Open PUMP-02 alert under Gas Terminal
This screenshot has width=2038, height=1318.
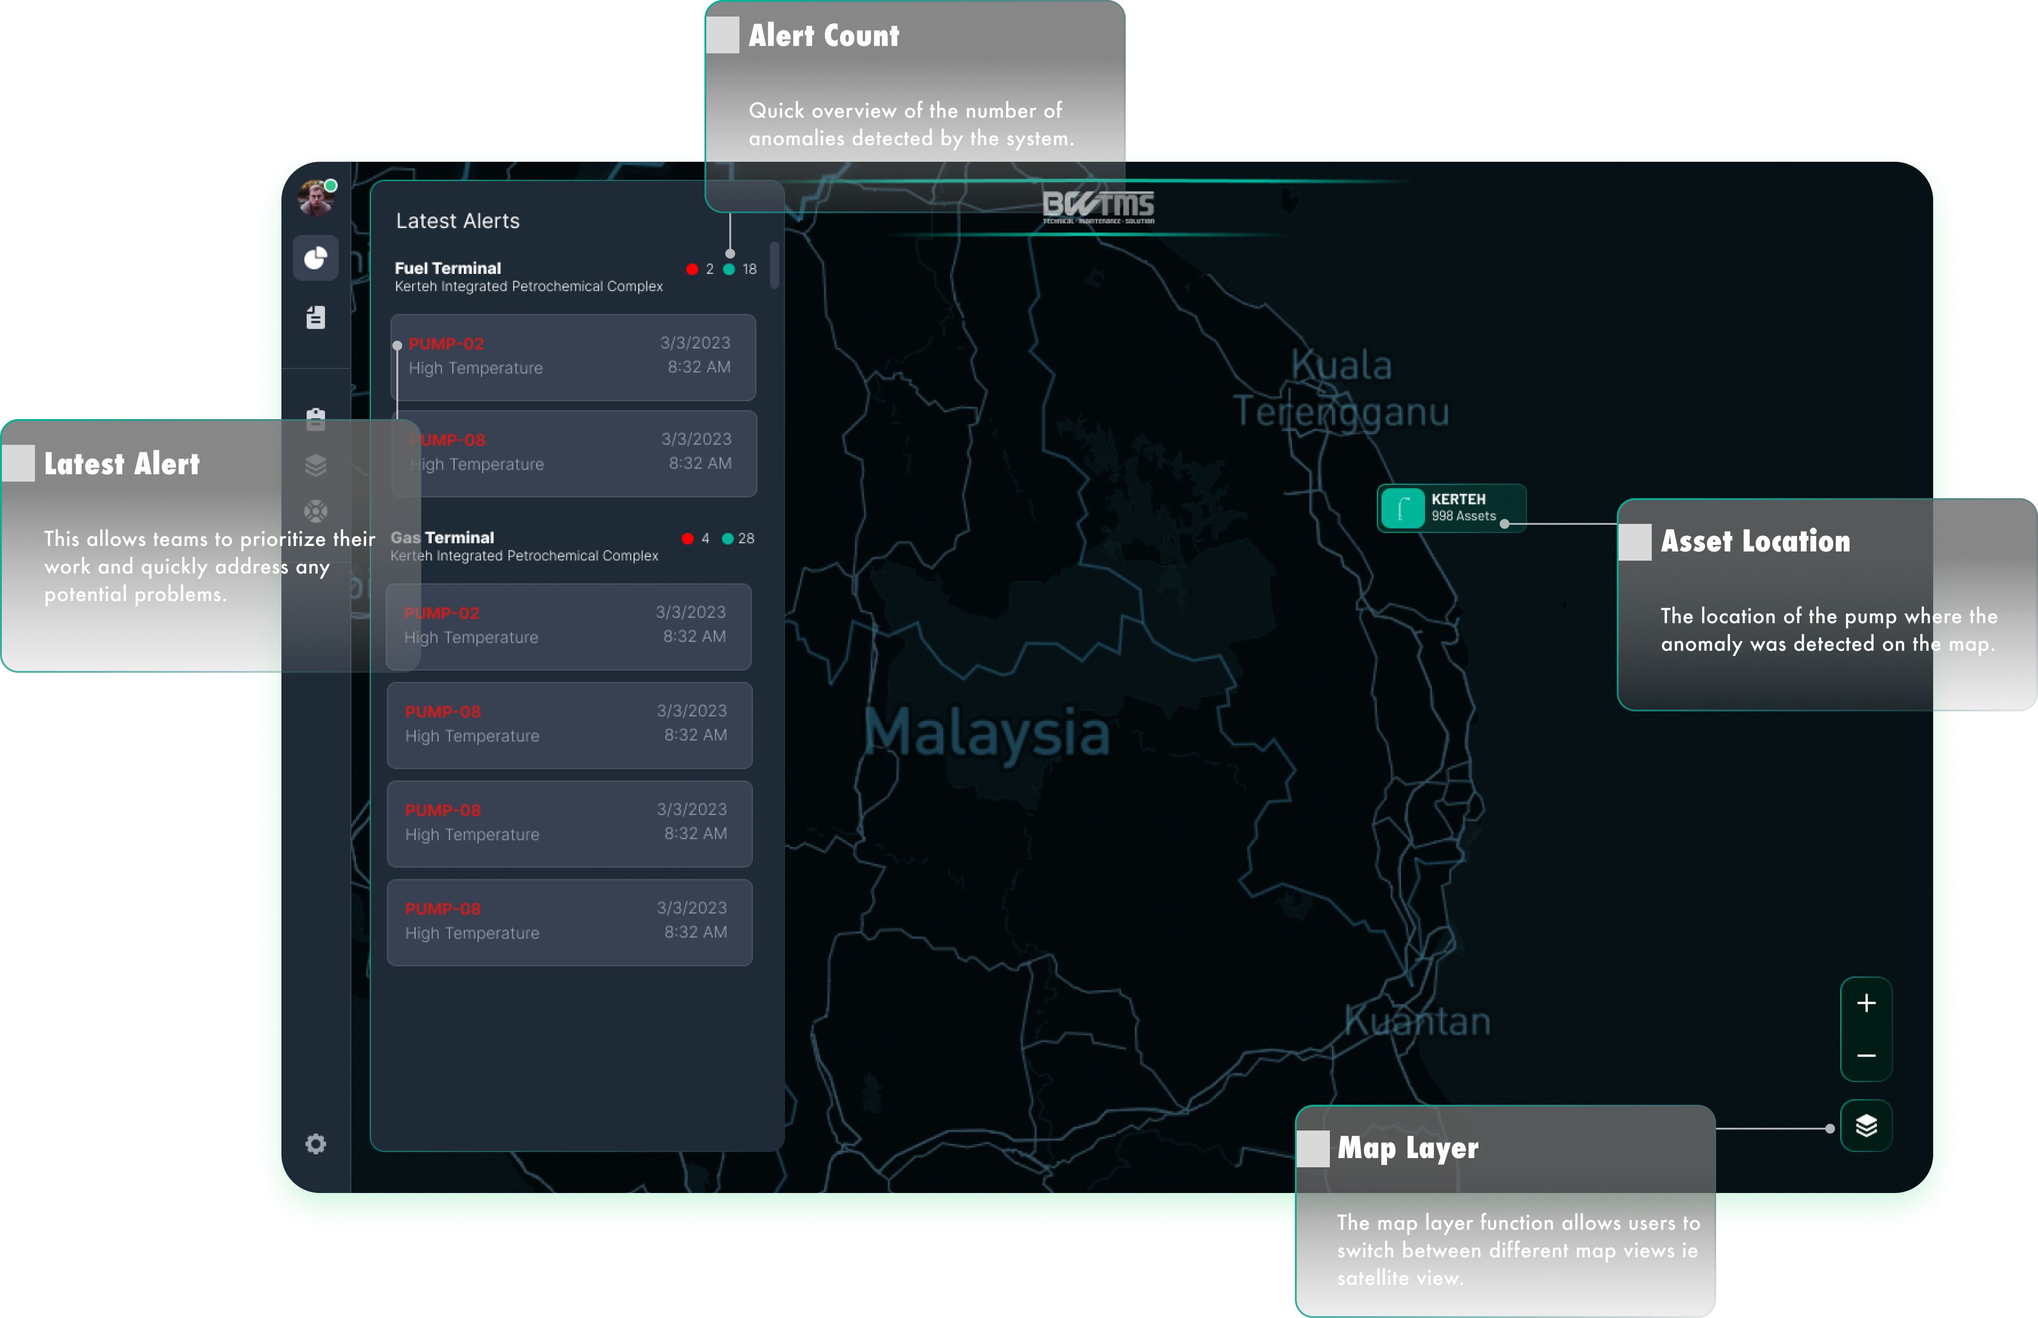point(568,626)
